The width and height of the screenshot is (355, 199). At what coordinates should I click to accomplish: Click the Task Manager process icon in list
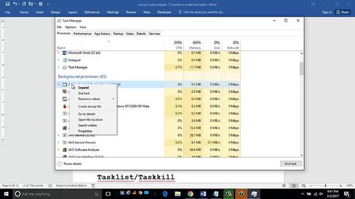65,67
